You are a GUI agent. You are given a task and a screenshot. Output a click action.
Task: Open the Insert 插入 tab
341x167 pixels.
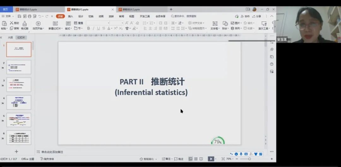click(x=70, y=16)
